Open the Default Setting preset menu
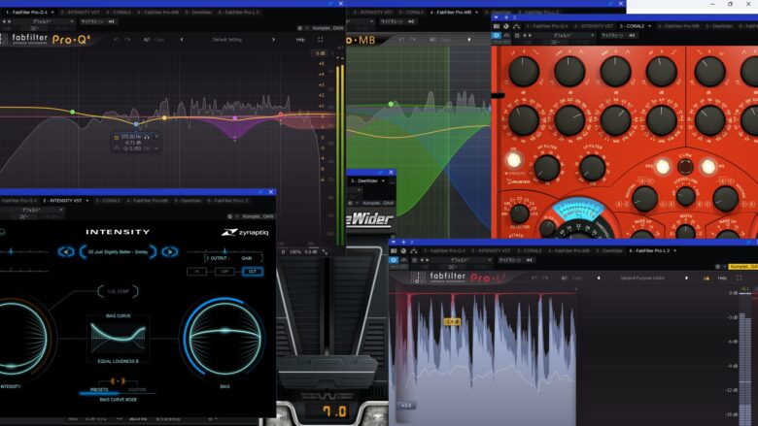This screenshot has height=426, width=758. 227,40
